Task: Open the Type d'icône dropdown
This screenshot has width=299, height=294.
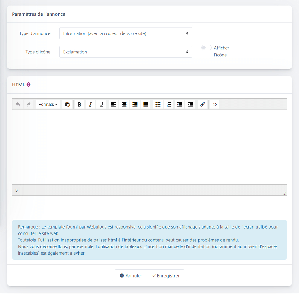Action: pos(126,52)
